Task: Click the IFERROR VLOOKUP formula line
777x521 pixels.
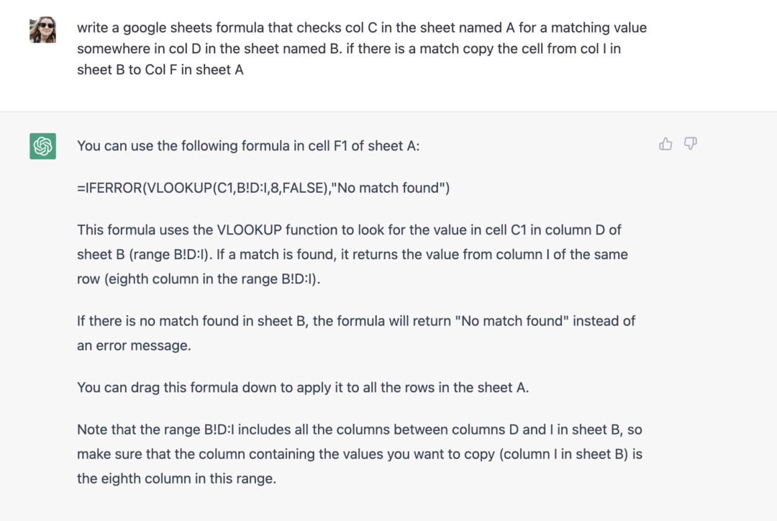Action: point(263,188)
